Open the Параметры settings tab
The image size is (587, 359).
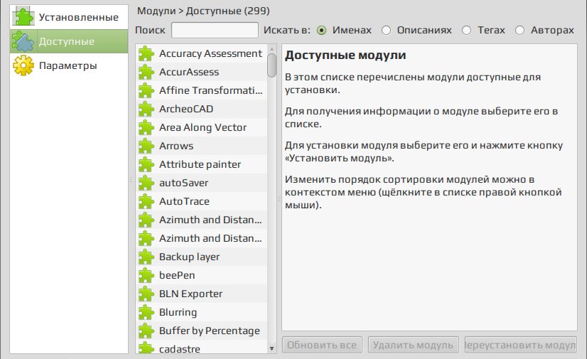tap(69, 65)
